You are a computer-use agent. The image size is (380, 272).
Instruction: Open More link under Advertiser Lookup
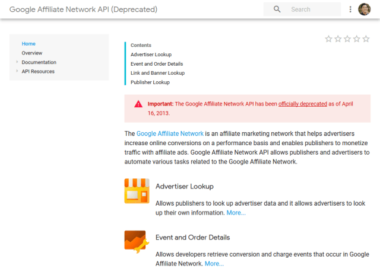236,213
